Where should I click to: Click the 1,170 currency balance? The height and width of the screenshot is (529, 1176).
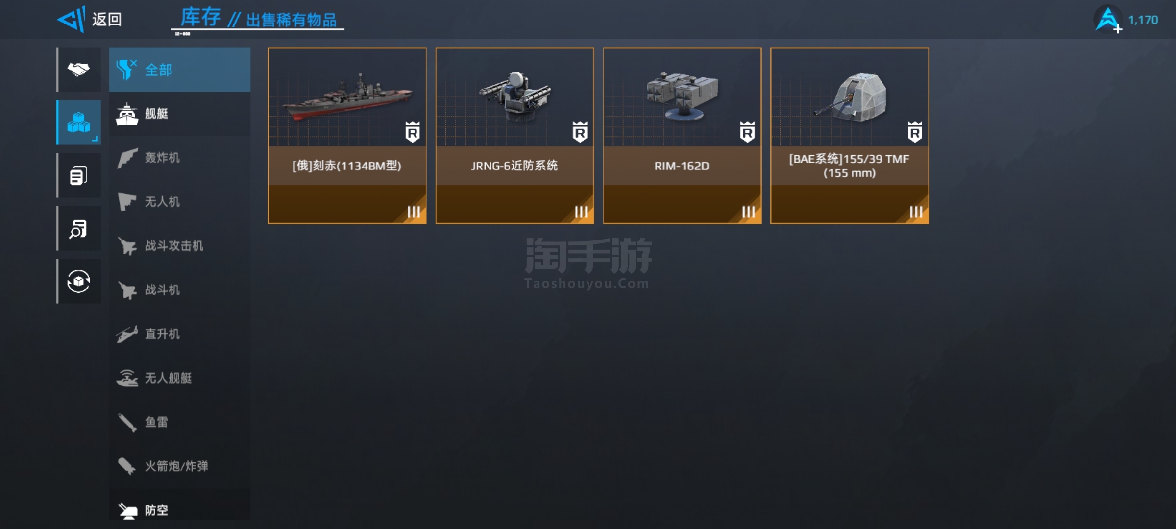point(1143,20)
